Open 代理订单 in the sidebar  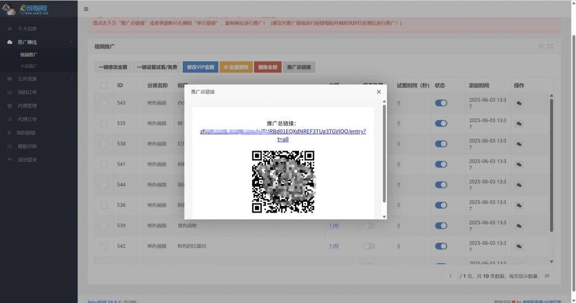click(27, 119)
